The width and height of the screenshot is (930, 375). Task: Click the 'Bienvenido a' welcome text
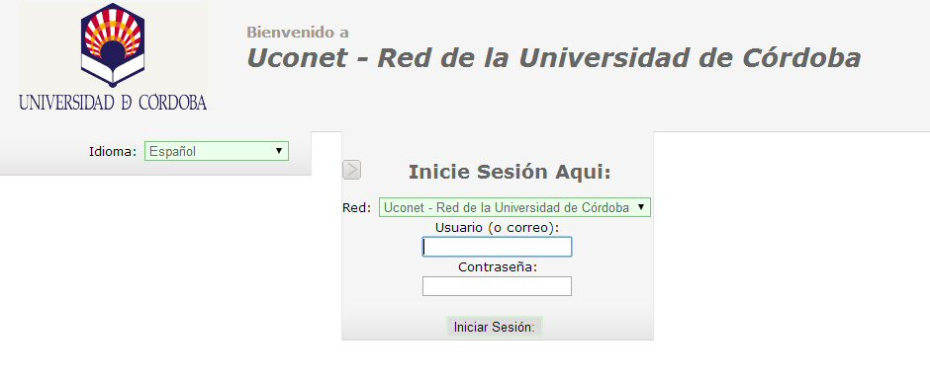(x=298, y=32)
